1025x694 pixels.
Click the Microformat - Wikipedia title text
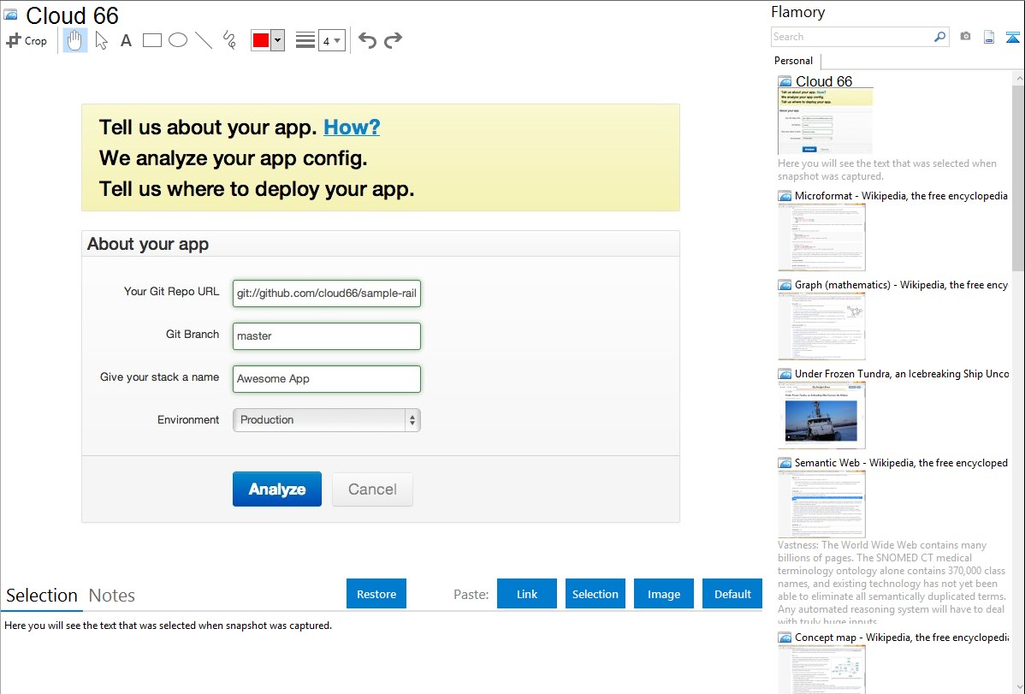pos(901,196)
